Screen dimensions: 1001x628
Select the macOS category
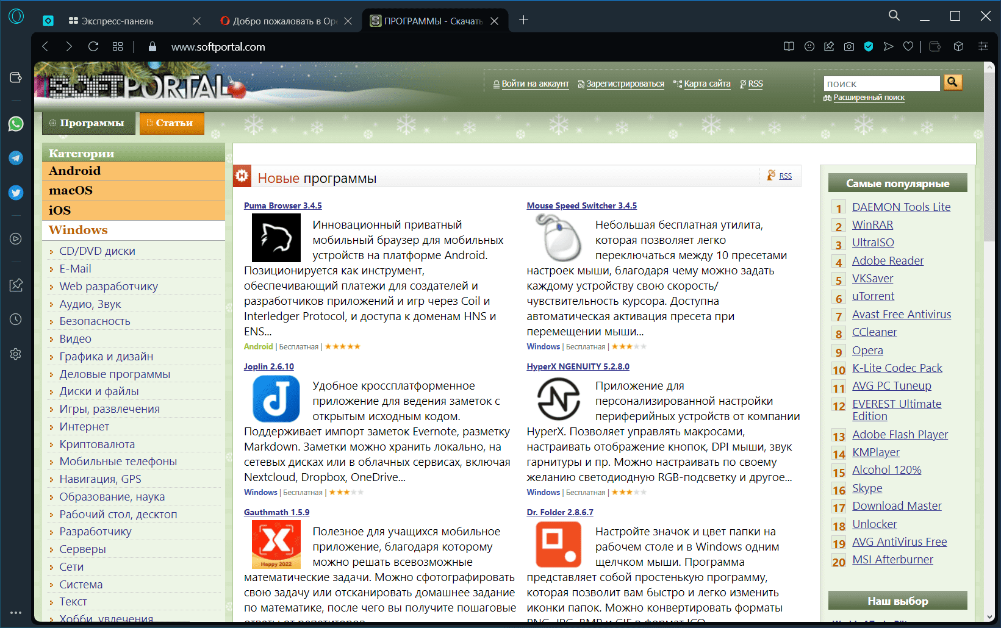(x=134, y=190)
